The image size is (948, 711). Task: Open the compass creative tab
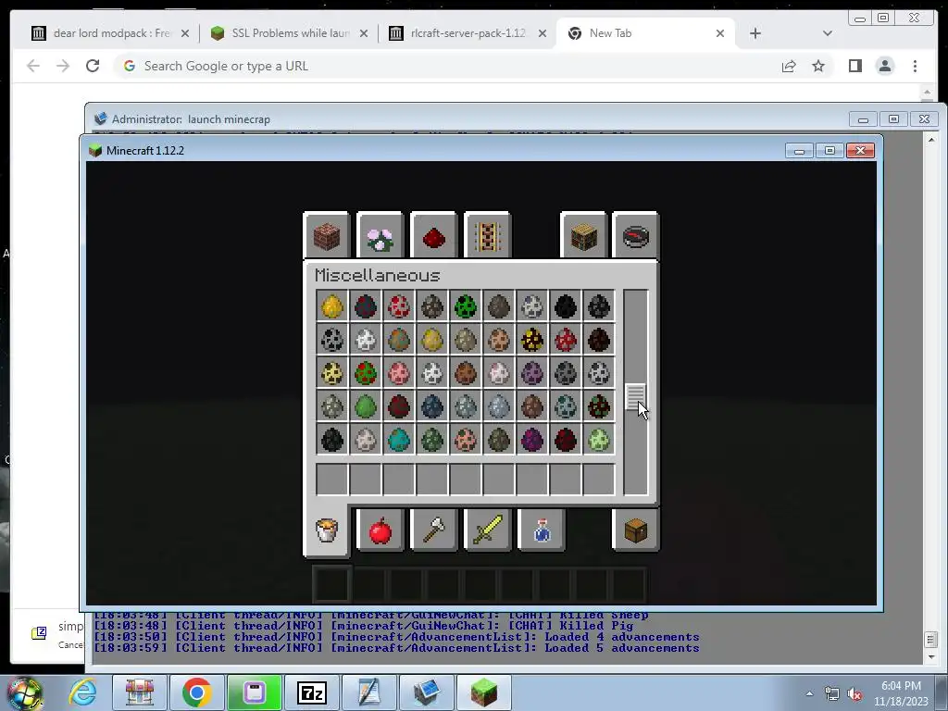(635, 235)
